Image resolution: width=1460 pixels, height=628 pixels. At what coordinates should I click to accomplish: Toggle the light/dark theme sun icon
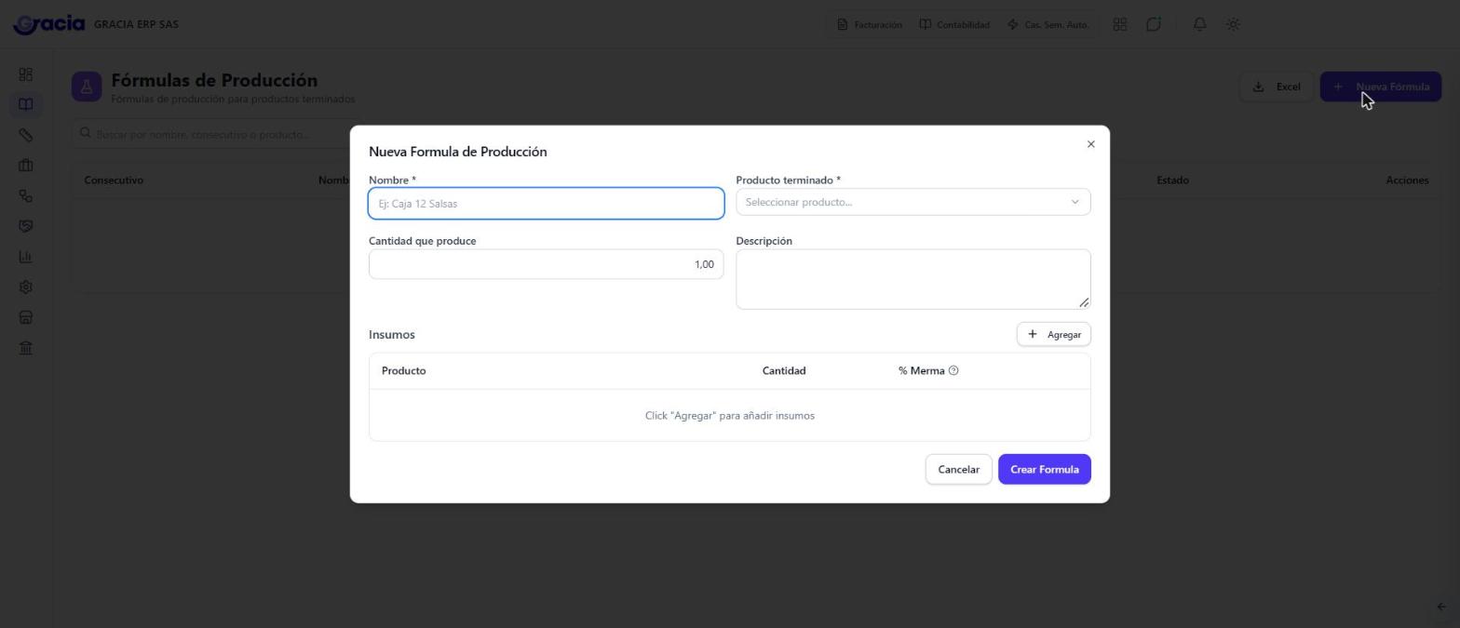1233,24
